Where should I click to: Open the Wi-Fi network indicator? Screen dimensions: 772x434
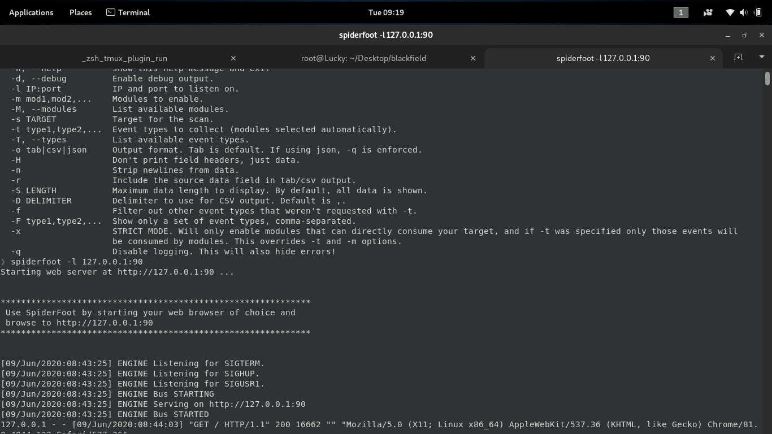(x=730, y=12)
